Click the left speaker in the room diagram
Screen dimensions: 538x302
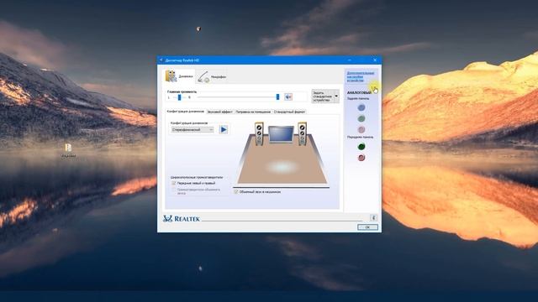[259, 133]
